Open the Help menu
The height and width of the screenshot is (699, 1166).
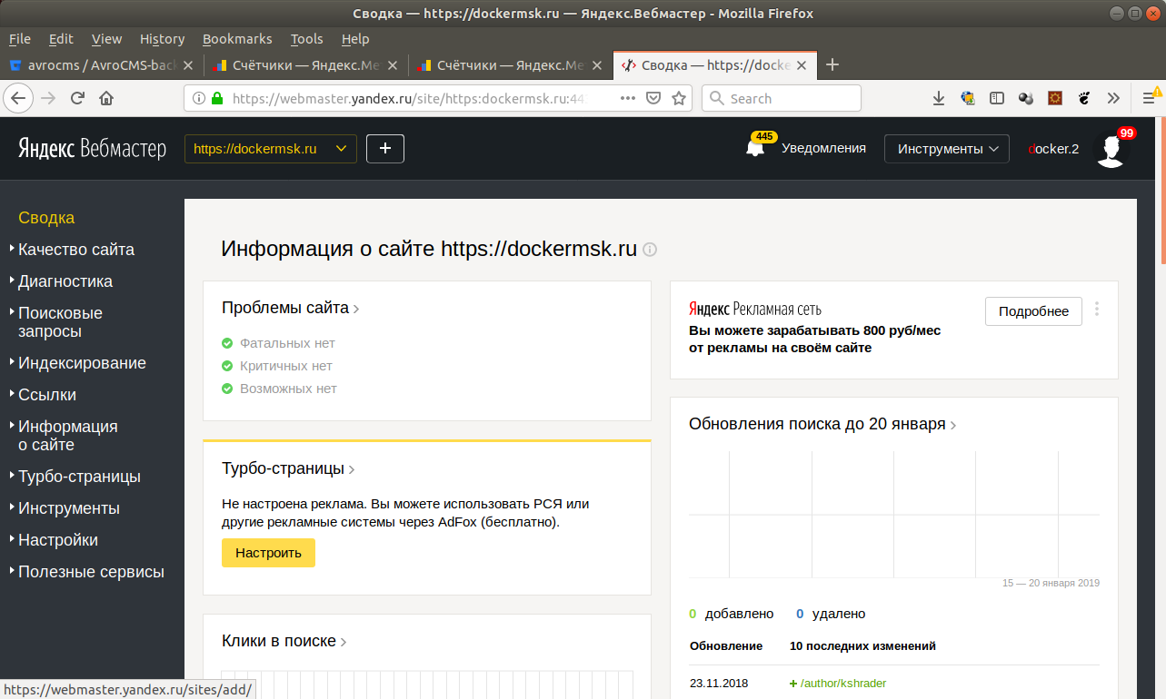(x=355, y=39)
